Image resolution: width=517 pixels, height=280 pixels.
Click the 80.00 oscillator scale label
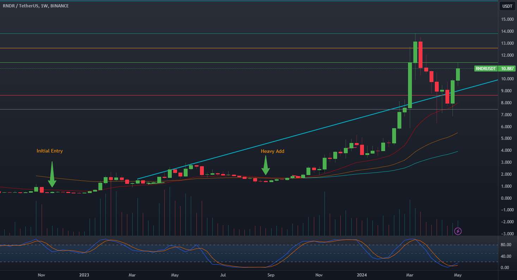tap(507, 245)
